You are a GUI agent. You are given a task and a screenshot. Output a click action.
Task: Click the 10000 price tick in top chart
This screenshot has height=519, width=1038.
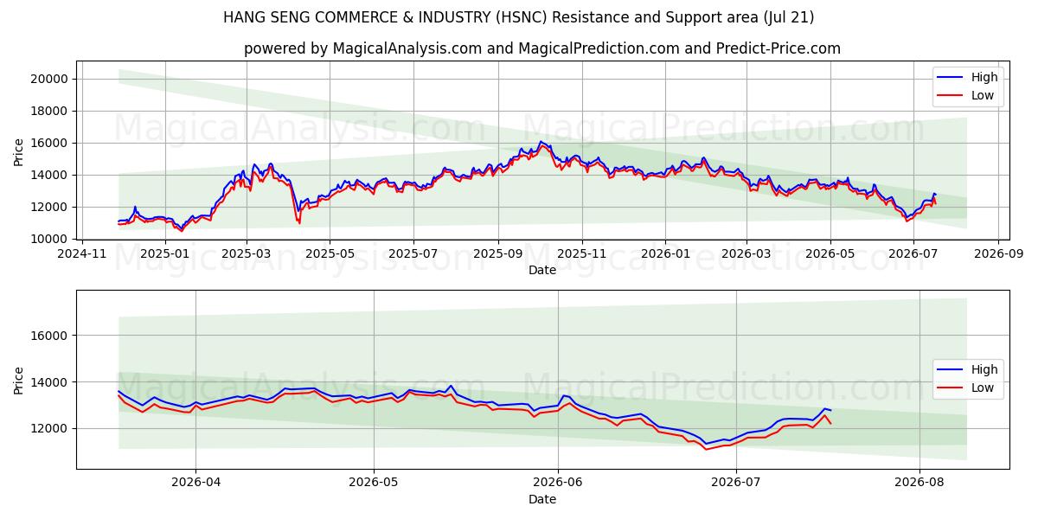51,239
